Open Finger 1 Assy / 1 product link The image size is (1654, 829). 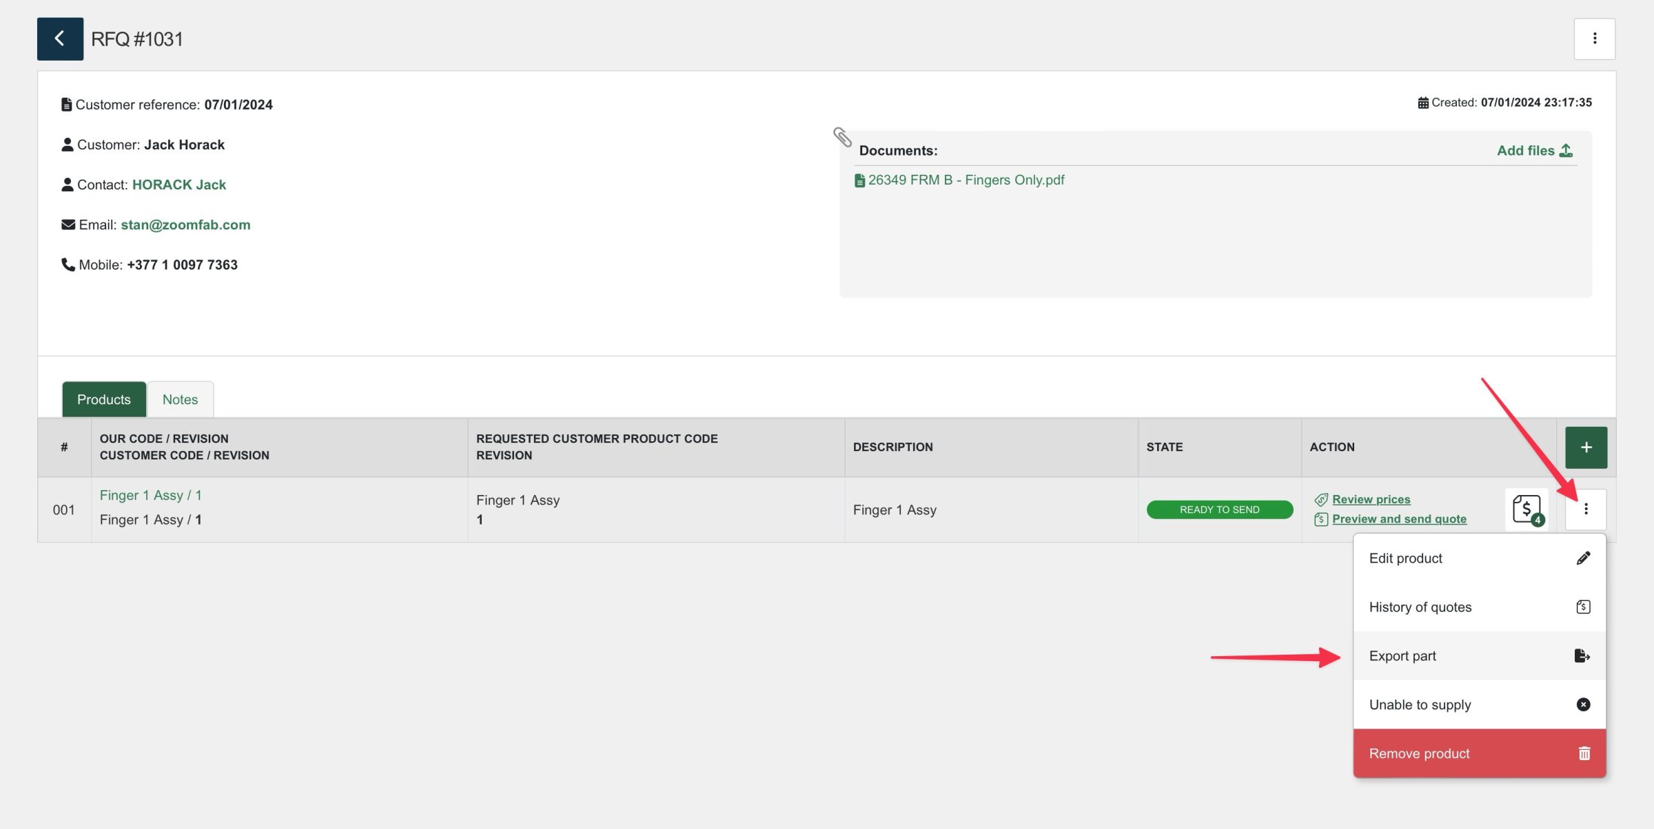pyautogui.click(x=150, y=495)
